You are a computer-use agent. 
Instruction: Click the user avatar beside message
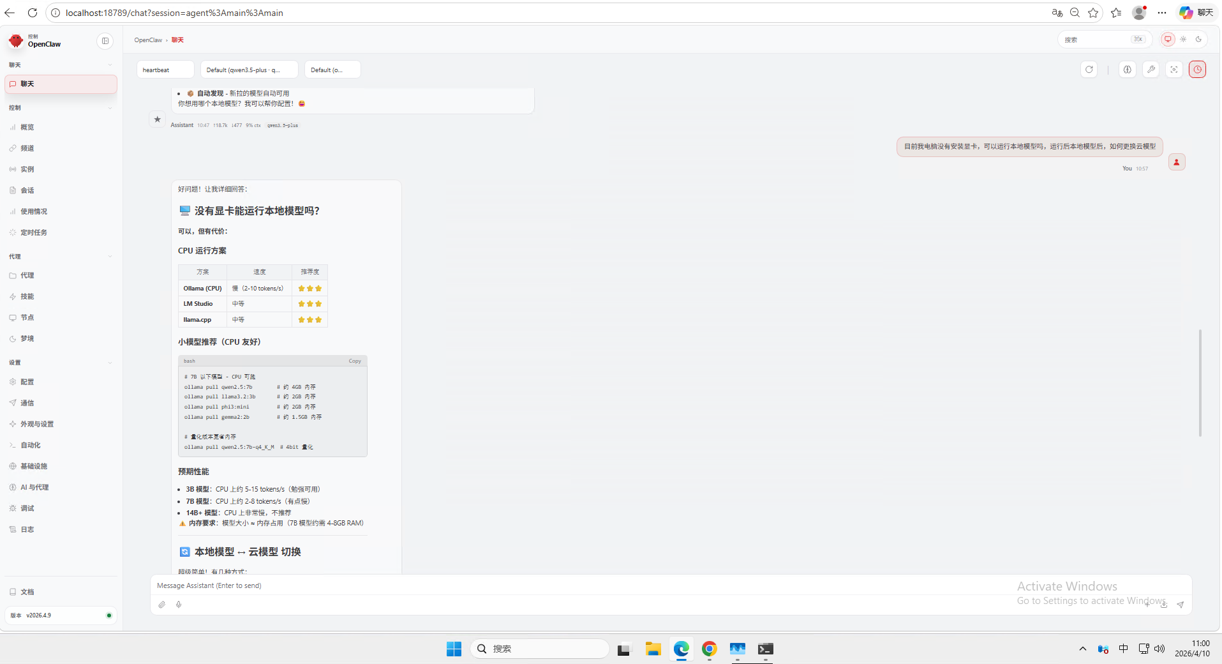(1177, 162)
